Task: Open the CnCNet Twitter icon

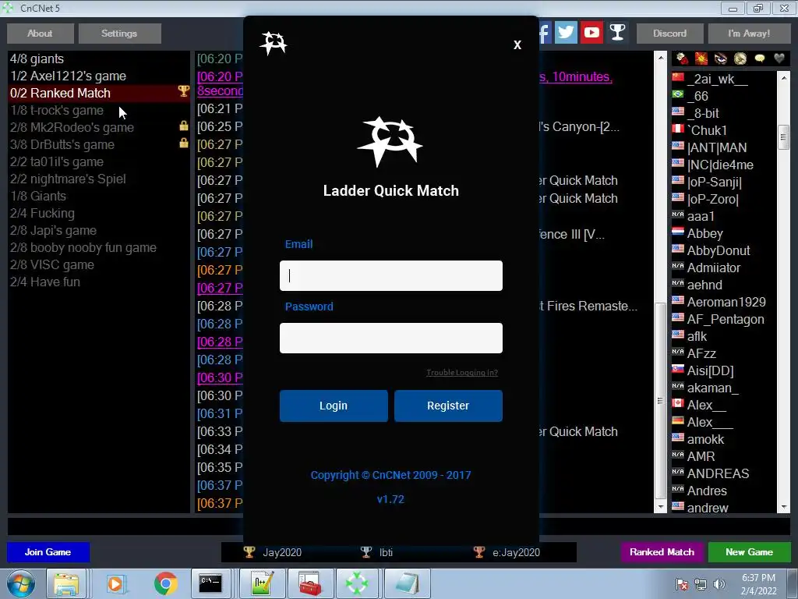Action: pos(566,33)
